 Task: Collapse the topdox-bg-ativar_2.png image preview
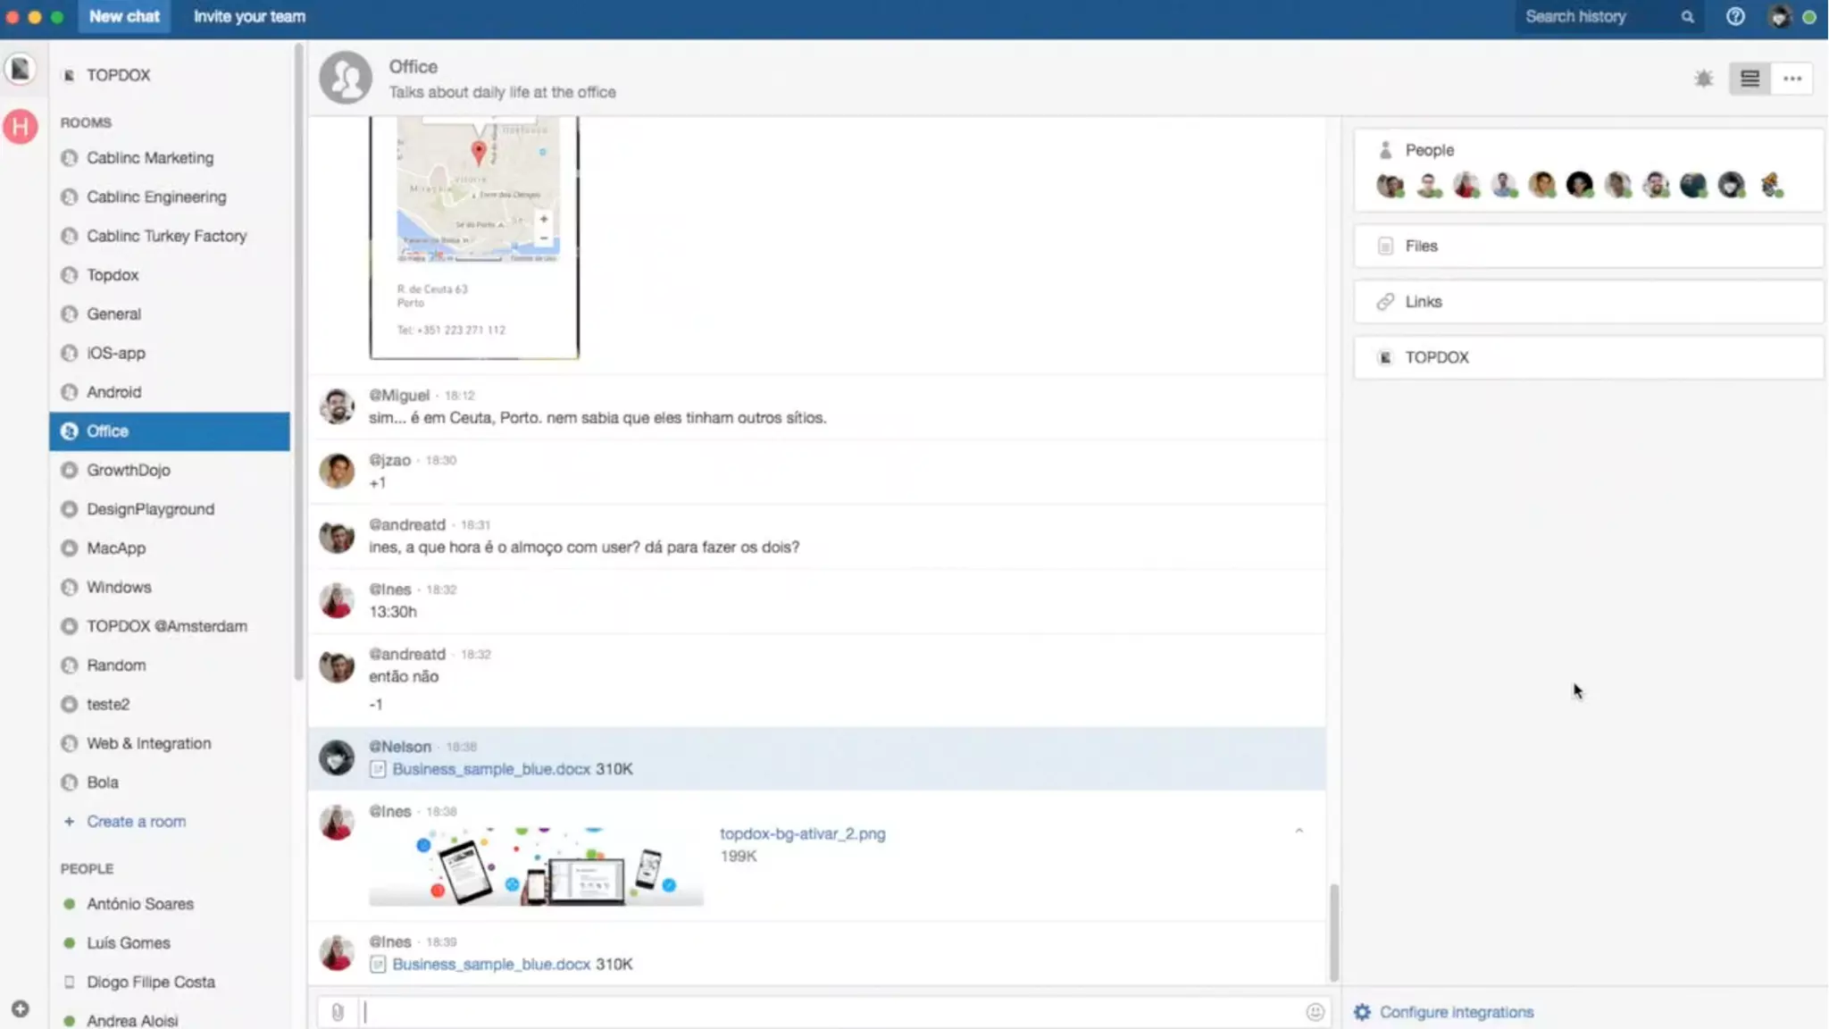click(x=1299, y=831)
